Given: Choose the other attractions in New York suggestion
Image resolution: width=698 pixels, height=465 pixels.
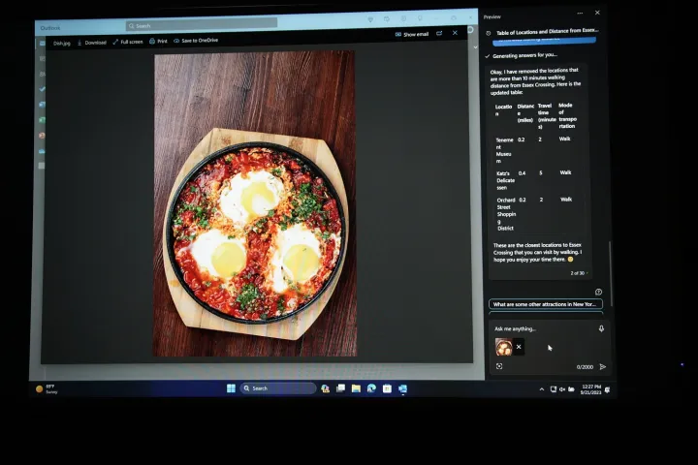Looking at the screenshot, I should (x=546, y=304).
